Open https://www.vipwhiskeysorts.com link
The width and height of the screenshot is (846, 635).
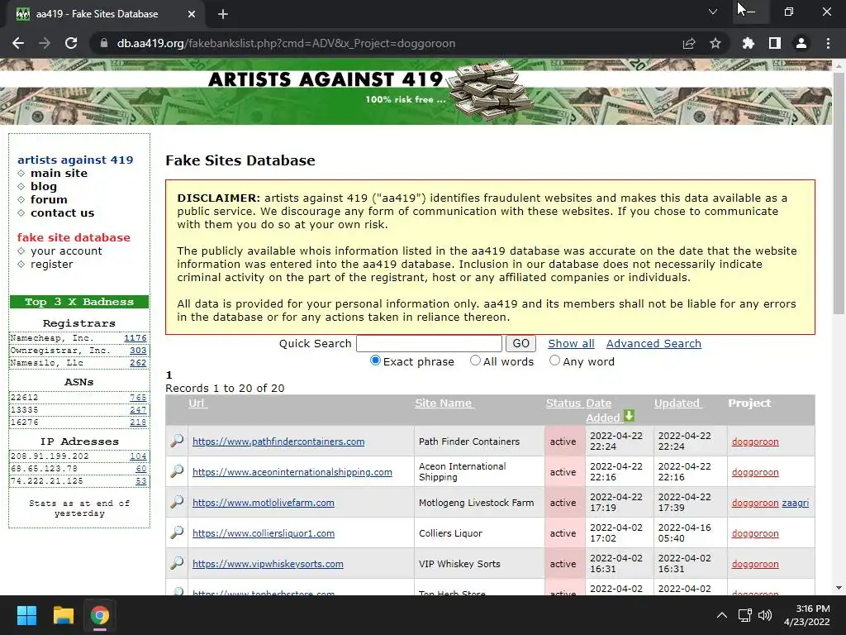pos(268,564)
